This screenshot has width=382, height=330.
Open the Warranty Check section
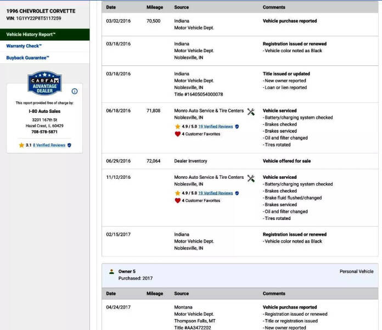tap(24, 46)
